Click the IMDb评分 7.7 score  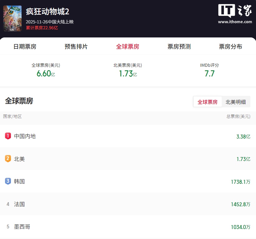[210, 74]
